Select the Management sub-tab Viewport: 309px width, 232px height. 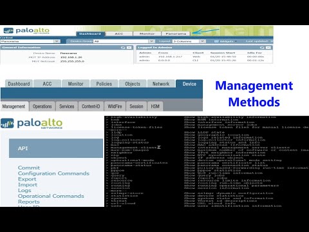pos(14,106)
